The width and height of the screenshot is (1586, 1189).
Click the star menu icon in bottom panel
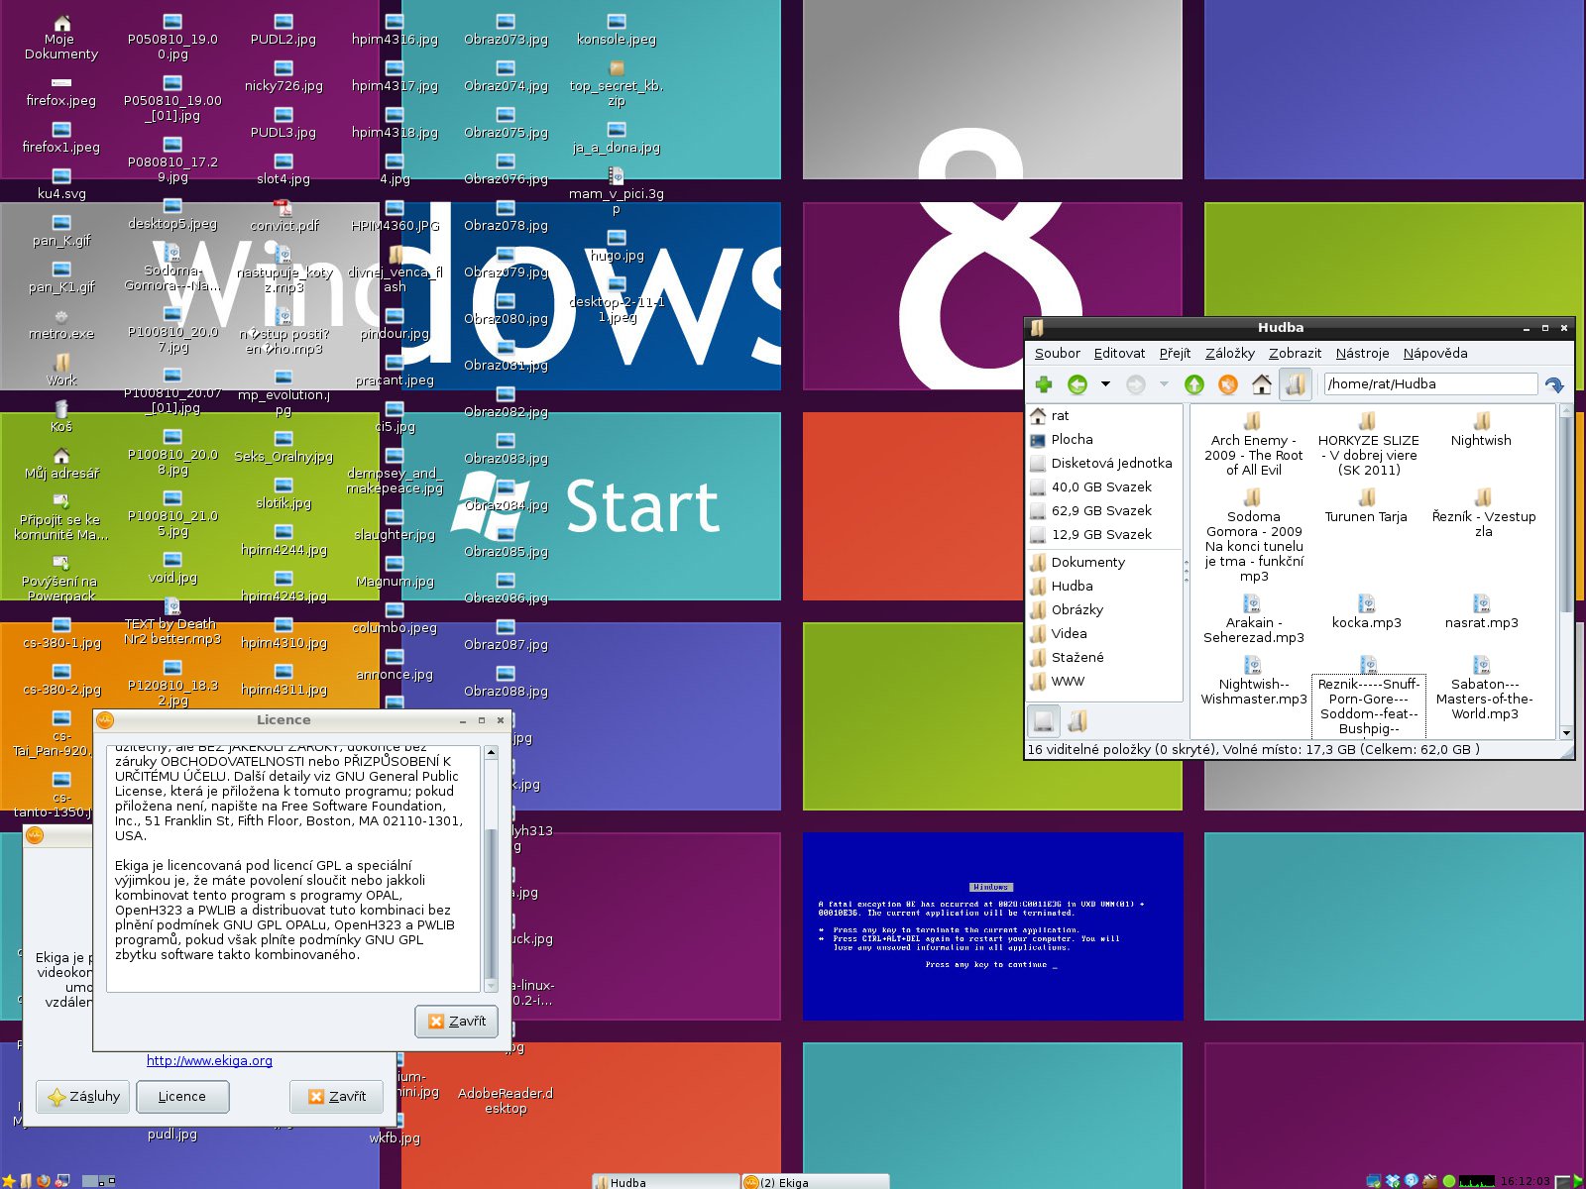[9, 1181]
